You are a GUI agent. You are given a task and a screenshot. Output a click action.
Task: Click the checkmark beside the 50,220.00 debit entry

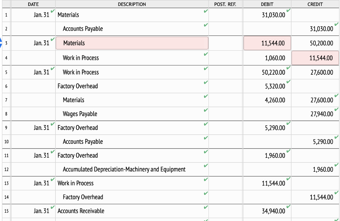[289, 68]
